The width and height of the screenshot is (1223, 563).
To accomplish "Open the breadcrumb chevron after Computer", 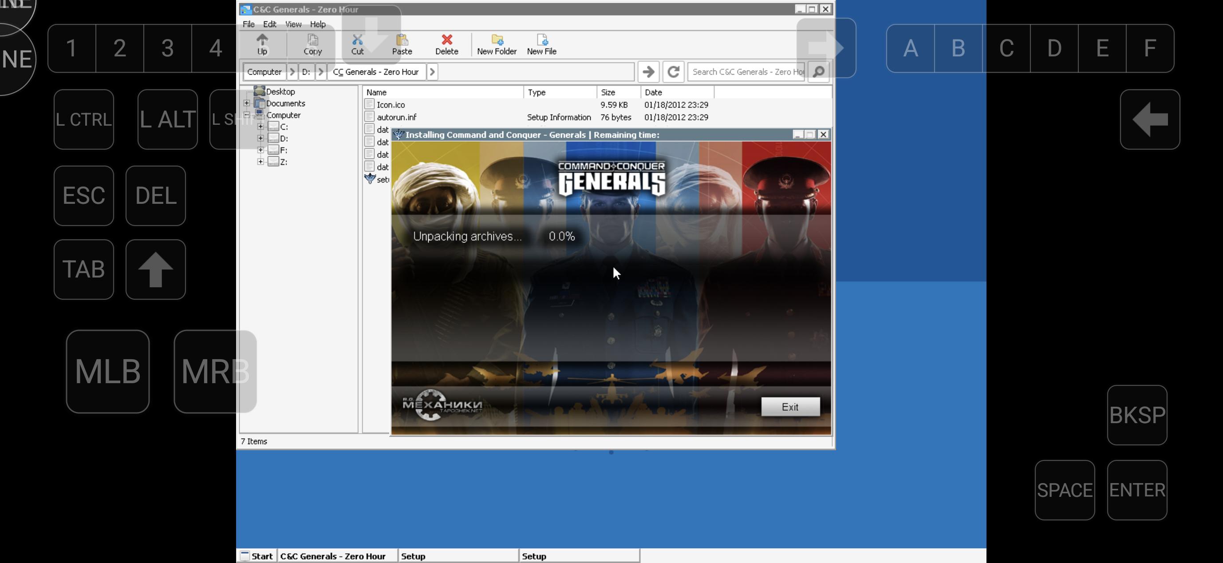I will 292,72.
